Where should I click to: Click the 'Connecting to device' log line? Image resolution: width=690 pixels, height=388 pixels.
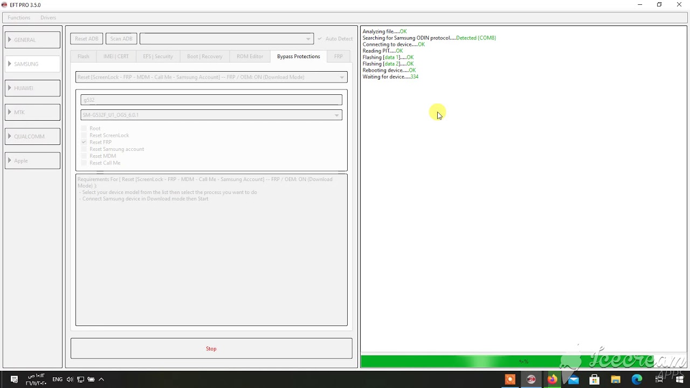[394, 45]
